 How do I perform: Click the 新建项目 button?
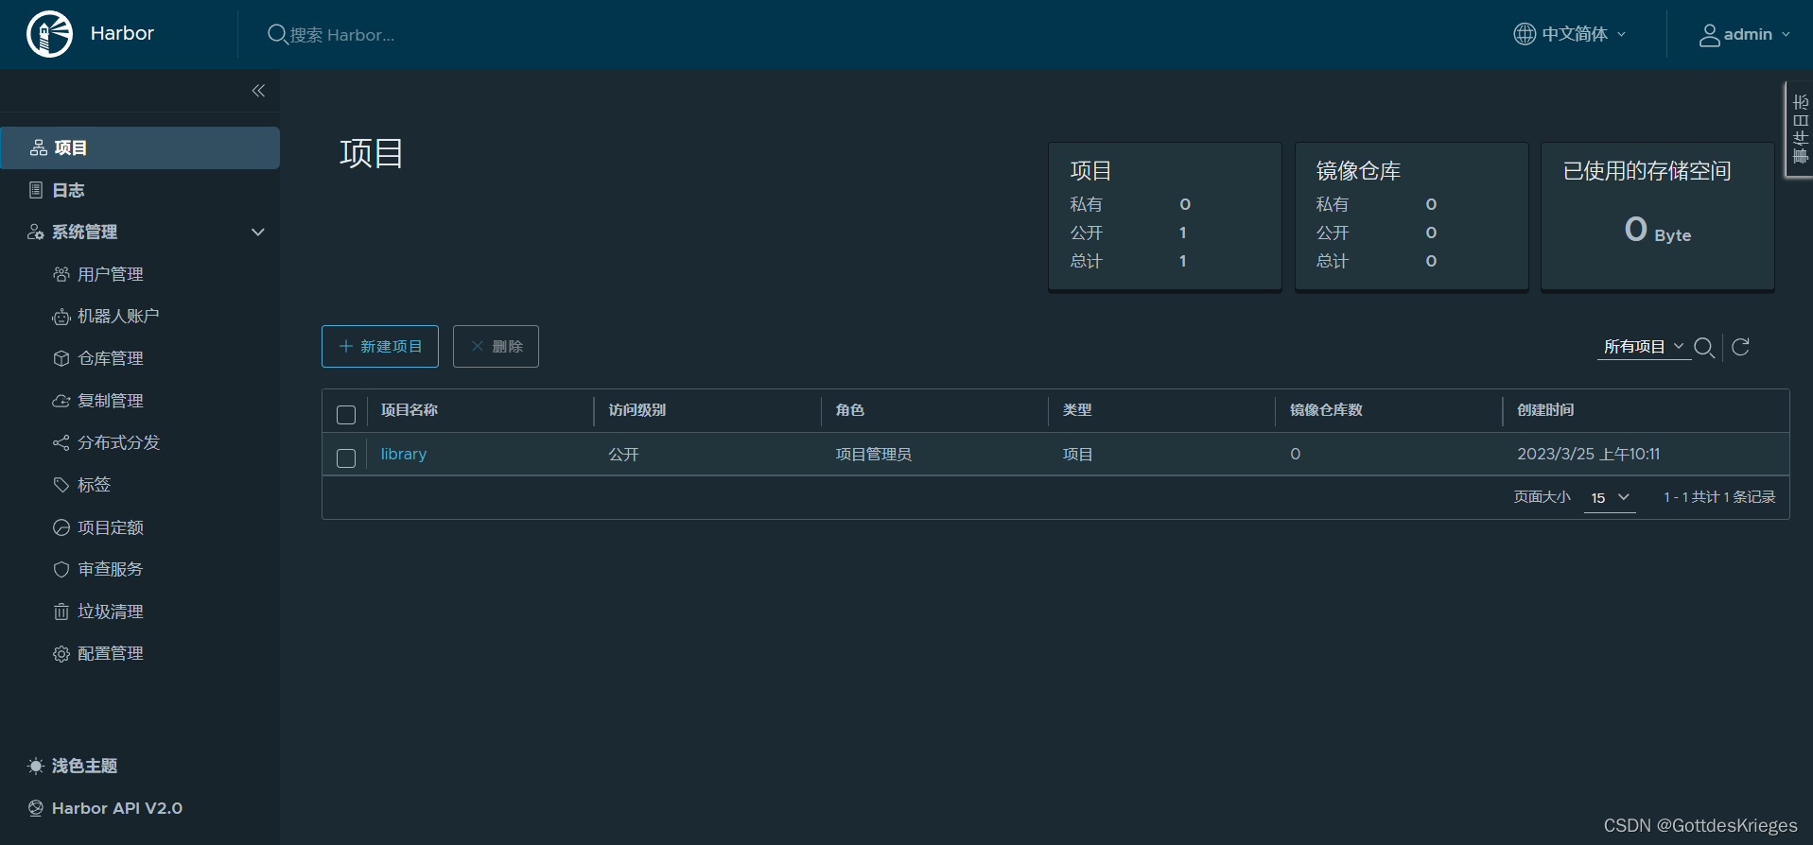[380, 346]
